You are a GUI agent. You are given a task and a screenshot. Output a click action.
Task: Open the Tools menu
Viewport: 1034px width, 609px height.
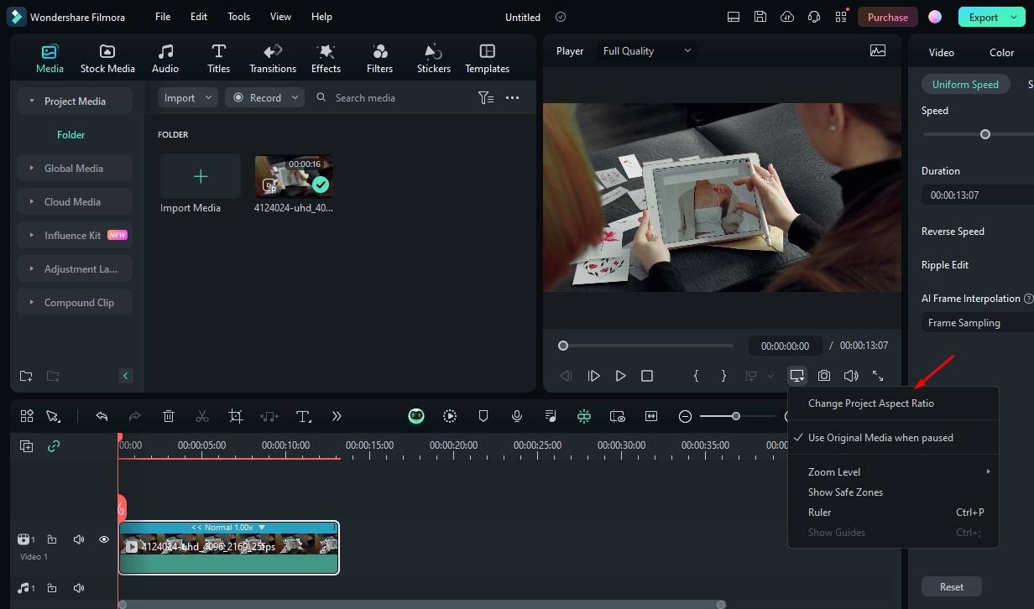coord(238,17)
